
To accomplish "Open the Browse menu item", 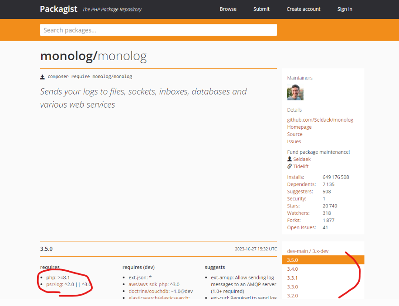I will click(x=228, y=9).
